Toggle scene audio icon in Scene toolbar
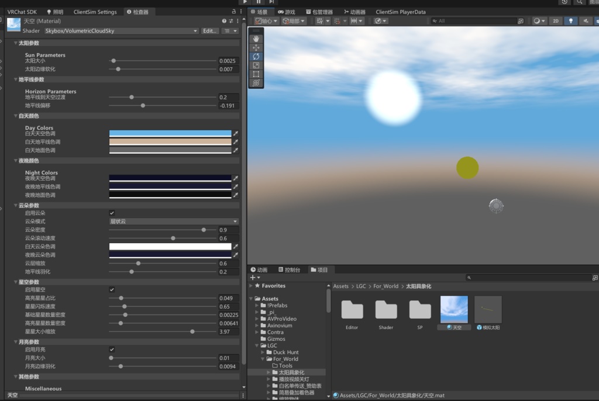 (x=586, y=20)
